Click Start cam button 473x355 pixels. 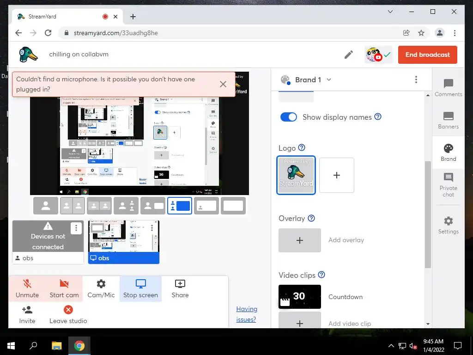click(64, 289)
